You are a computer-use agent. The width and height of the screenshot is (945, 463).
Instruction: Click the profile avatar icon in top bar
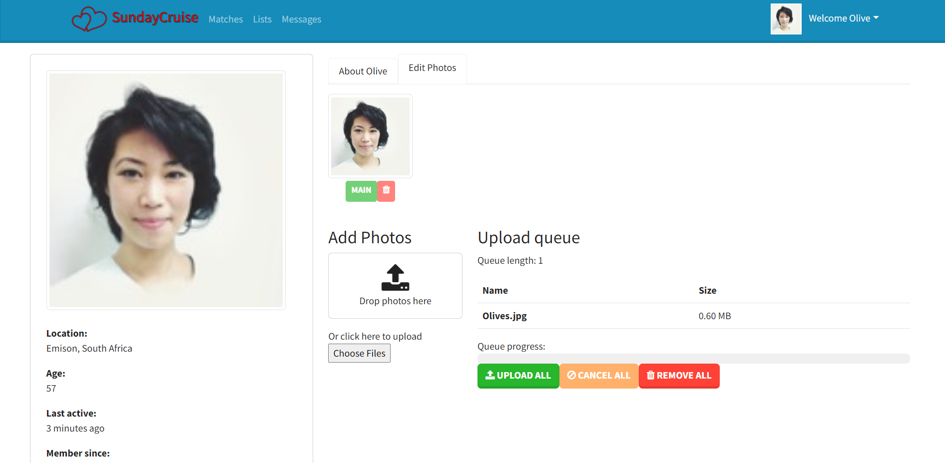click(786, 18)
